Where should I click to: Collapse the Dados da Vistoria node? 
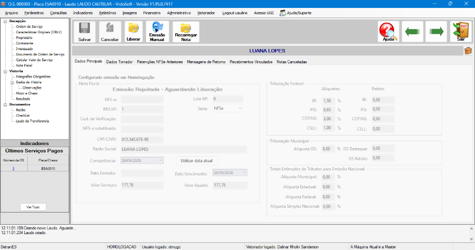tap(12, 82)
